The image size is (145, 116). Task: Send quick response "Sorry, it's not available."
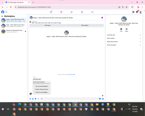[x=41, y=92]
